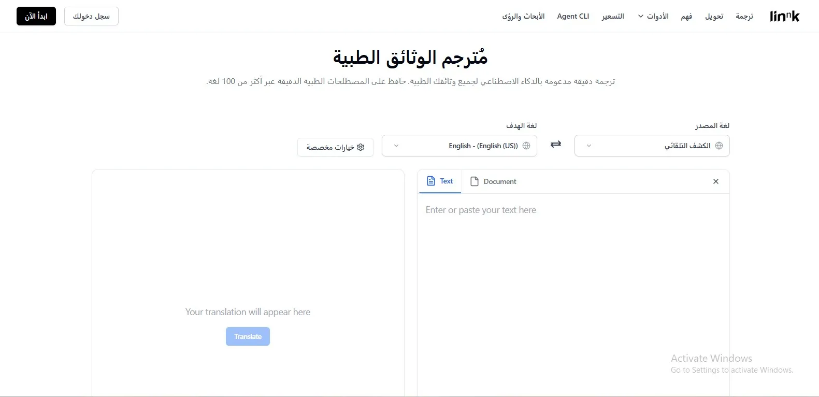The height and width of the screenshot is (397, 819).
Task: Switch to the Document tab
Action: coord(493,181)
